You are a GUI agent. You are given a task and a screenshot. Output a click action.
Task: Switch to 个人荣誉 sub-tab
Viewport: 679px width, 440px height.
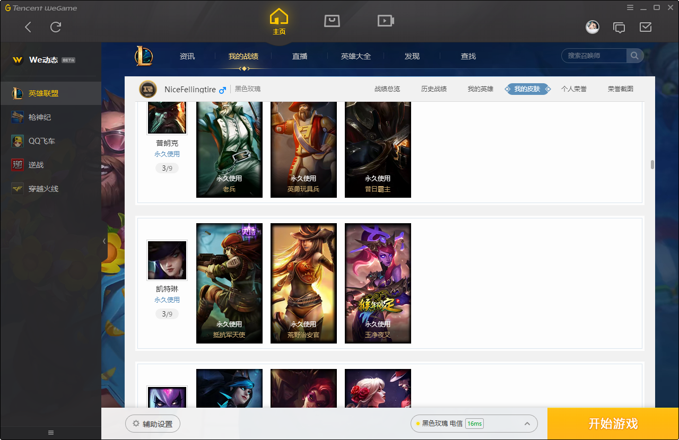tap(574, 89)
